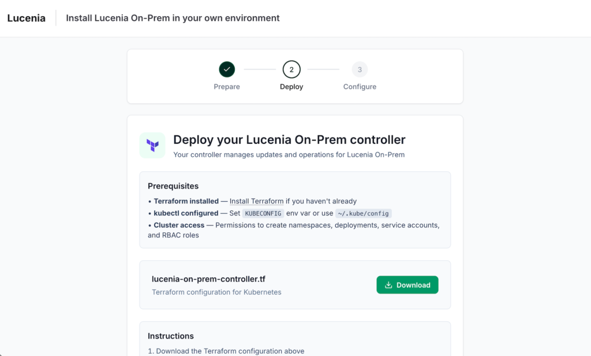Select the step 2 circle
Image resolution: width=591 pixels, height=356 pixels.
click(x=291, y=70)
